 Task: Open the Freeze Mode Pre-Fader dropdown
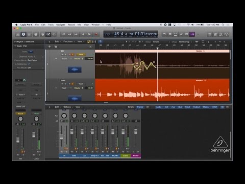(x=35, y=60)
